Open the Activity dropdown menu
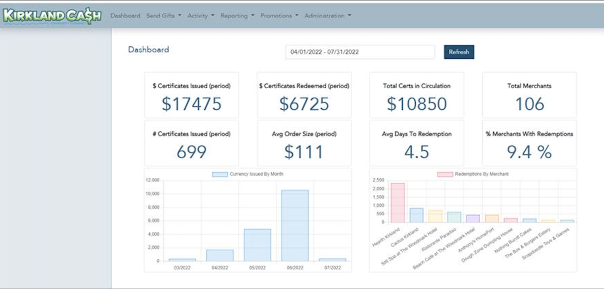This screenshot has width=604, height=289. click(x=201, y=16)
